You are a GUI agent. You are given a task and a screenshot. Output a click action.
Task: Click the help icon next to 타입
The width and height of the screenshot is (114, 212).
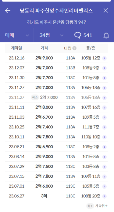click(x=74, y=48)
